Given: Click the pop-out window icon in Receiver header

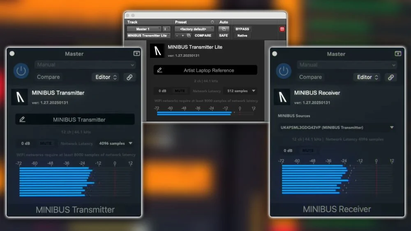Looking at the screenshot, I should point(398,54).
